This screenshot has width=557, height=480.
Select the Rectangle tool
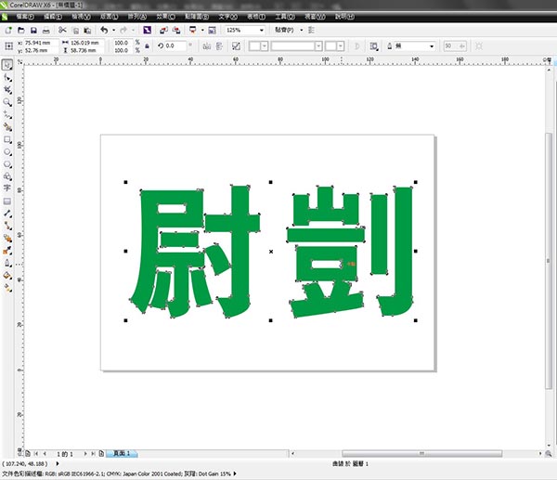click(7, 139)
